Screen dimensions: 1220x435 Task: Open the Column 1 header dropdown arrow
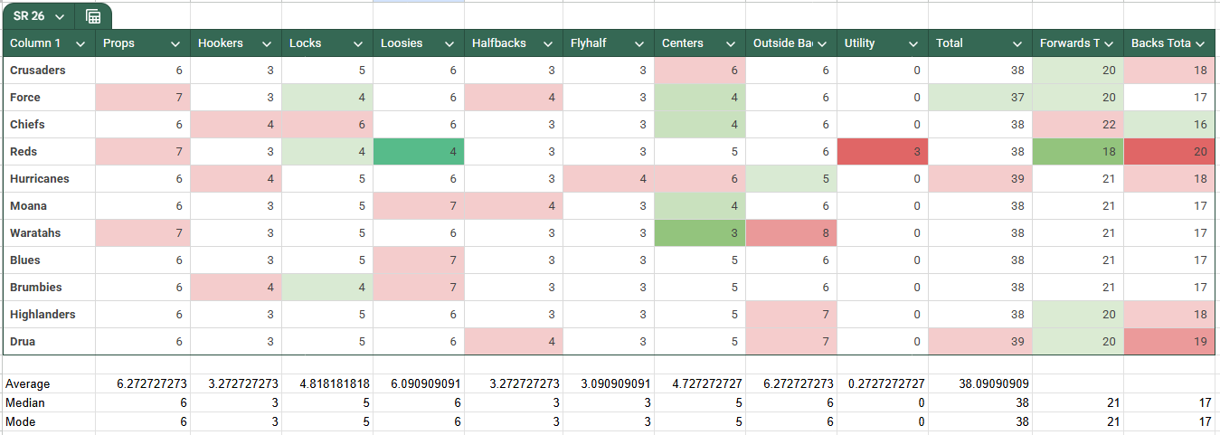point(80,43)
